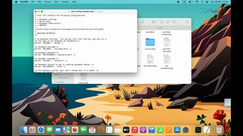Open the App Store in the Dock
This screenshot has height=136, width=243.
(x=177, y=130)
